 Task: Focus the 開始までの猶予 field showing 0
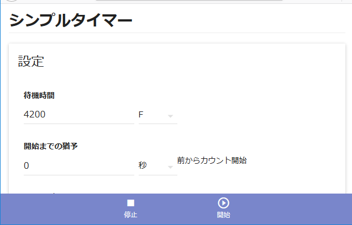79,166
